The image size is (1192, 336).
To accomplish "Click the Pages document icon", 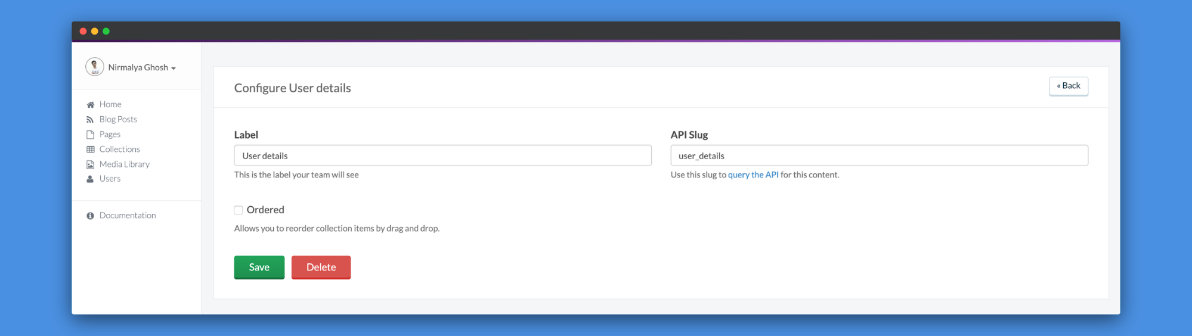I will (90, 135).
